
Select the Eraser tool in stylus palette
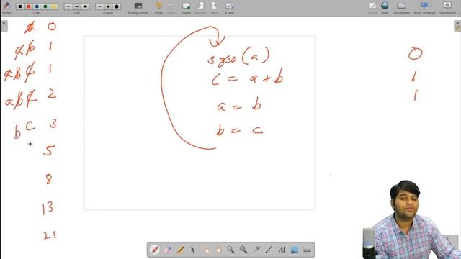(x=167, y=250)
